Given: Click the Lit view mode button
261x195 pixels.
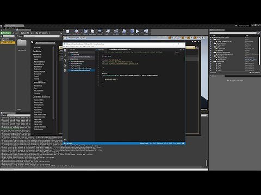Looking at the screenshot, I should pyautogui.click(x=79, y=38).
